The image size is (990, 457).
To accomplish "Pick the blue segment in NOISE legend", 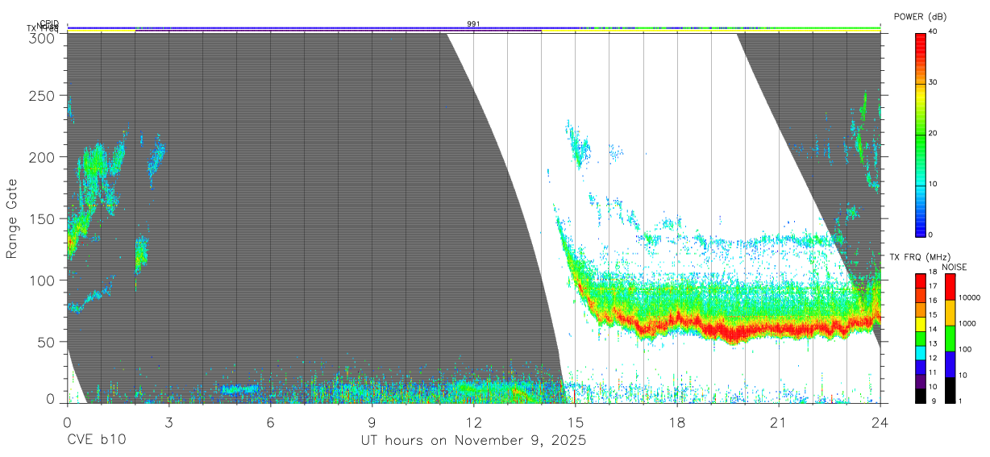I will (x=950, y=364).
